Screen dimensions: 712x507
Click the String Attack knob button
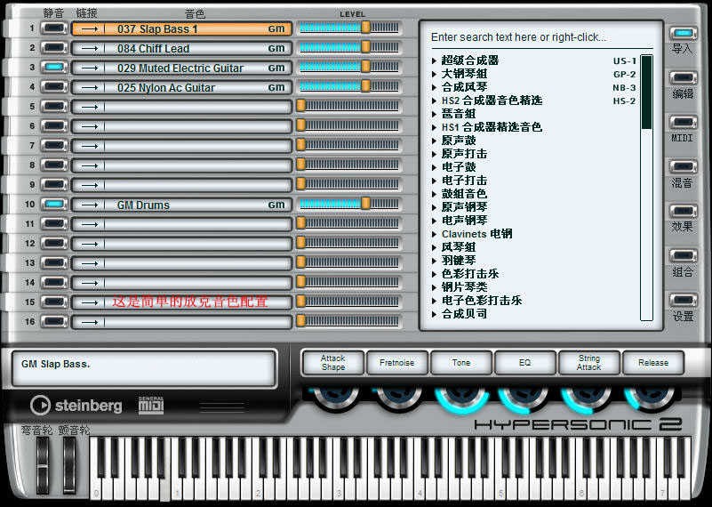coord(589,363)
